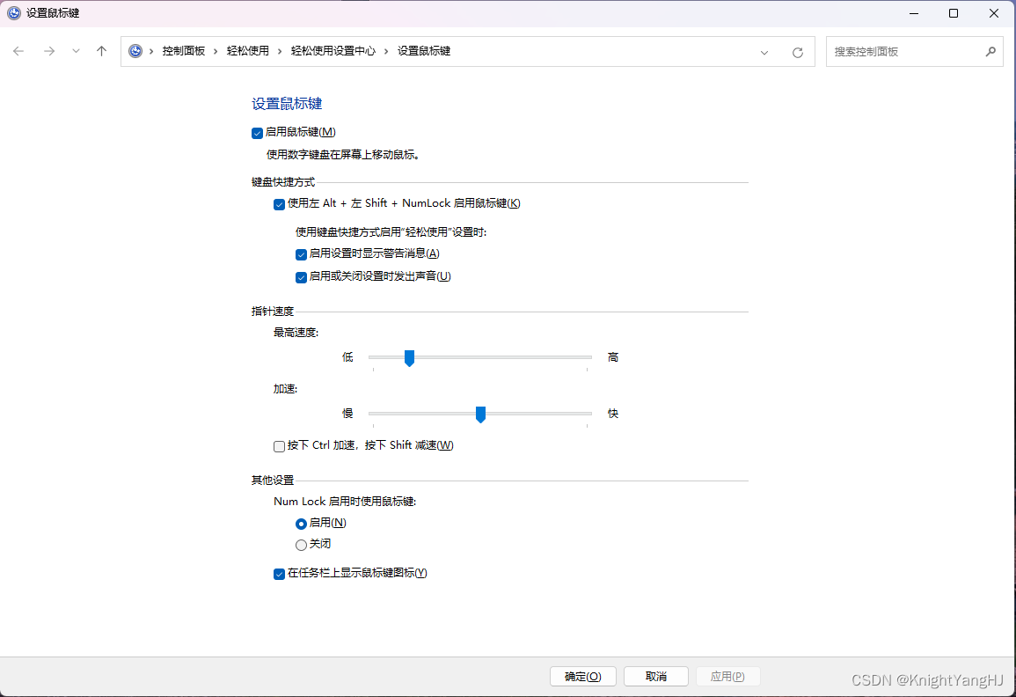The image size is (1016, 697).
Task: Go up one level with up arrow
Action: 101,51
